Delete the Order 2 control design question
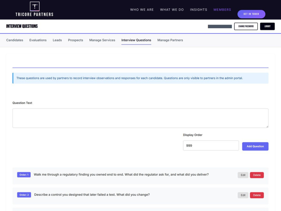The image size is (281, 211). 257,195
